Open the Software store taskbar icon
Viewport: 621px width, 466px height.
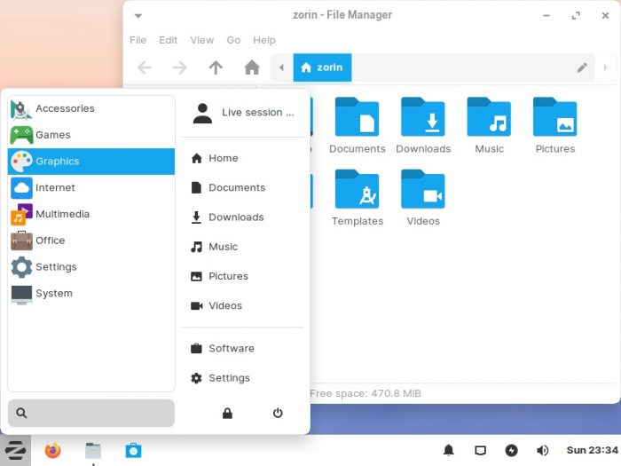point(133,450)
